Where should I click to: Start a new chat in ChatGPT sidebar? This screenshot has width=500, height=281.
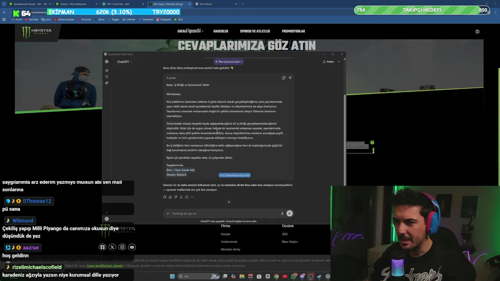click(107, 71)
